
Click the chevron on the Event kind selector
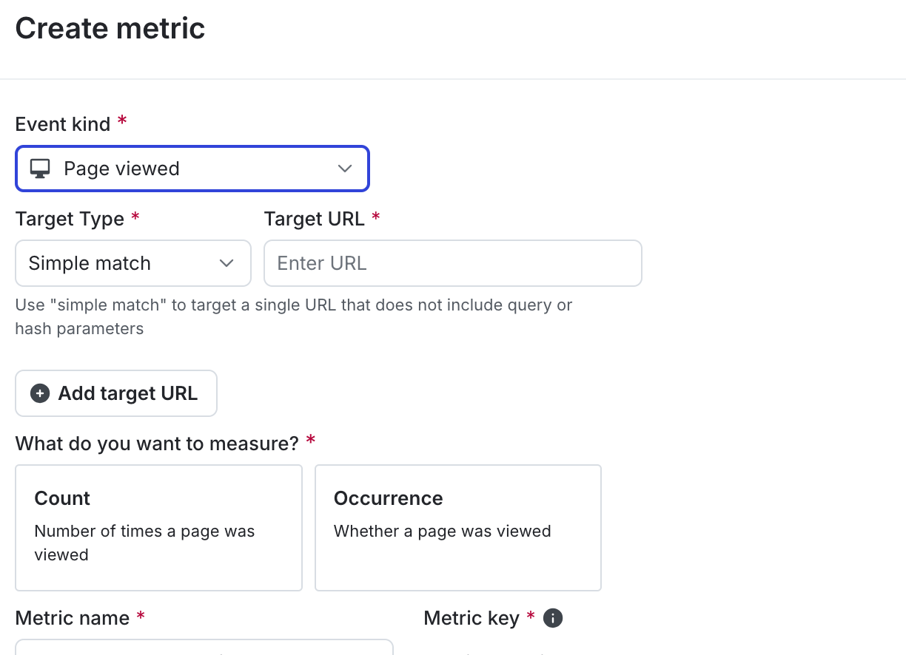[344, 169]
